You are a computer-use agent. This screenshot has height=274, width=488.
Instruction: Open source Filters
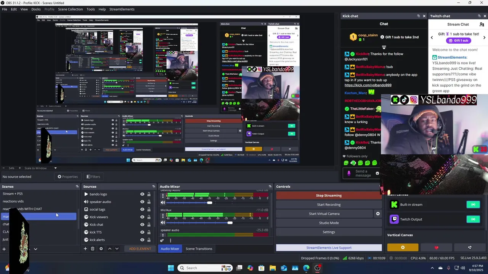click(x=93, y=177)
